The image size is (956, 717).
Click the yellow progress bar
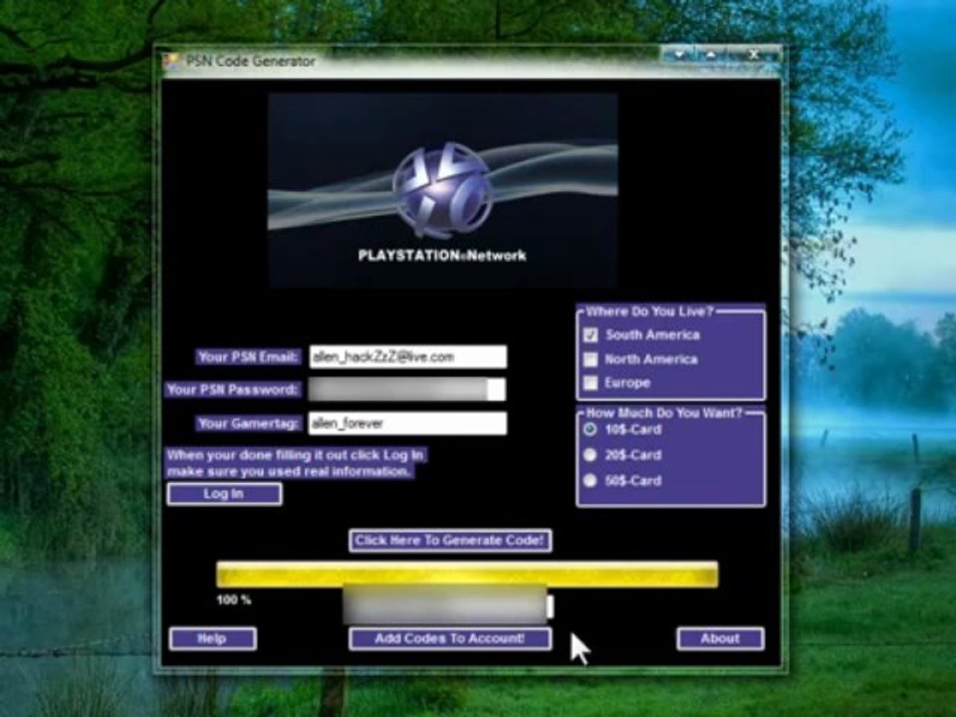coord(468,575)
